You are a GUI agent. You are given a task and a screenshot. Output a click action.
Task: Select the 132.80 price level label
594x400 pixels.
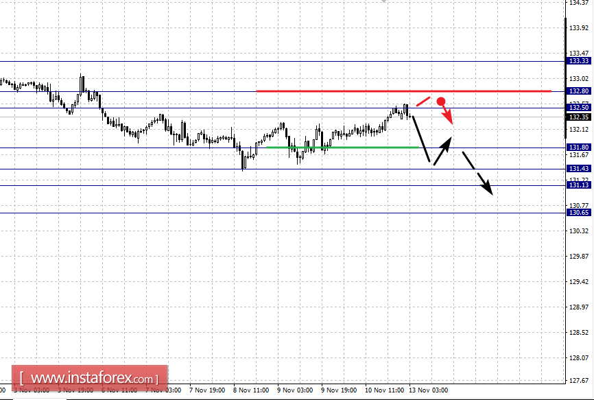(579, 91)
